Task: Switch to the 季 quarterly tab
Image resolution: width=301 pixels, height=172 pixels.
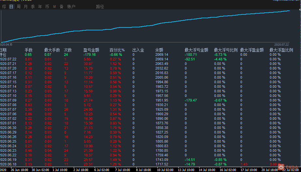Action: [x=33, y=7]
